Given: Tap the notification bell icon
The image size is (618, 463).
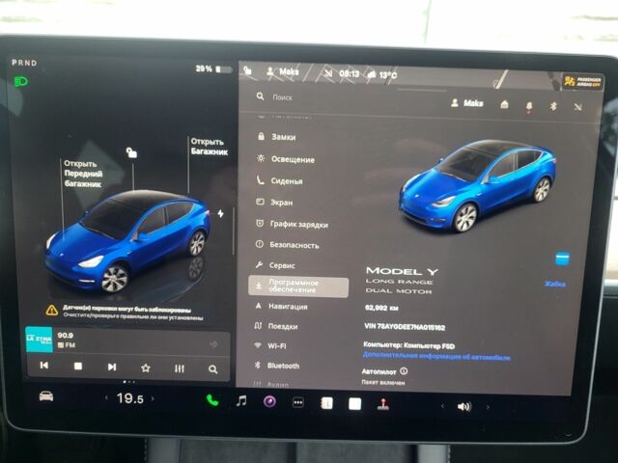Looking at the screenshot, I should pos(529,104).
